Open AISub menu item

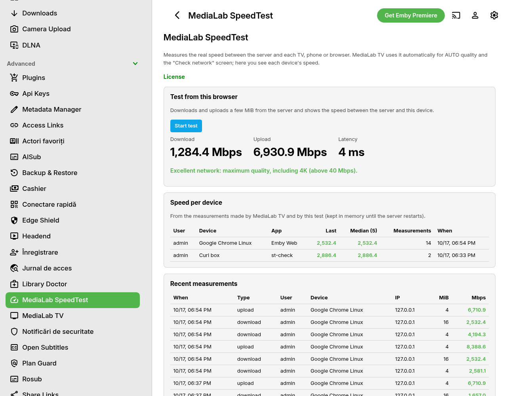tap(72, 157)
